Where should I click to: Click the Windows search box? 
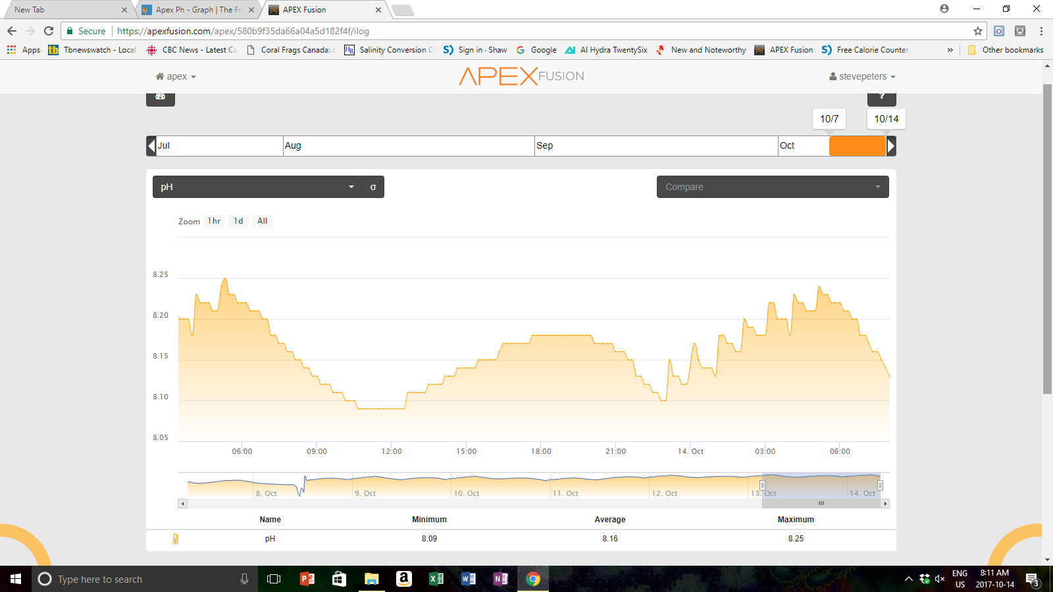point(145,579)
